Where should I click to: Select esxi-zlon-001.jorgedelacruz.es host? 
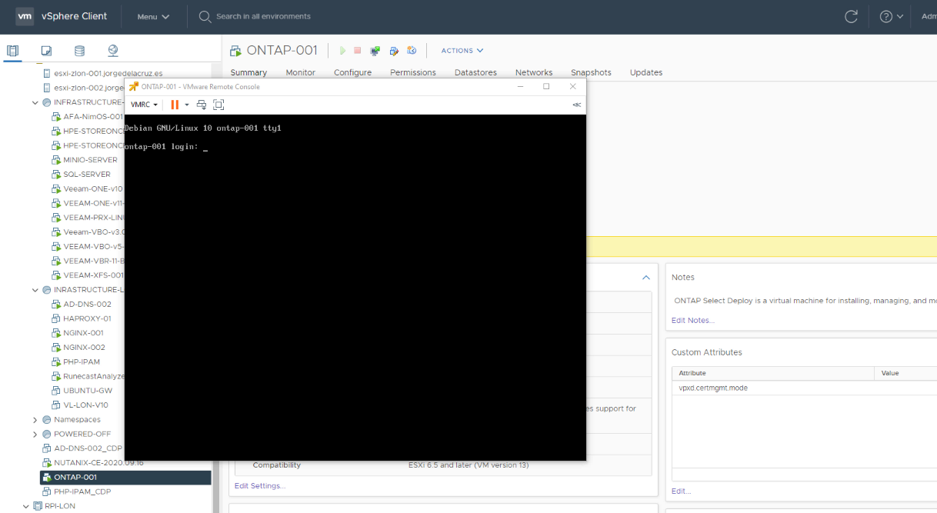tap(108, 73)
